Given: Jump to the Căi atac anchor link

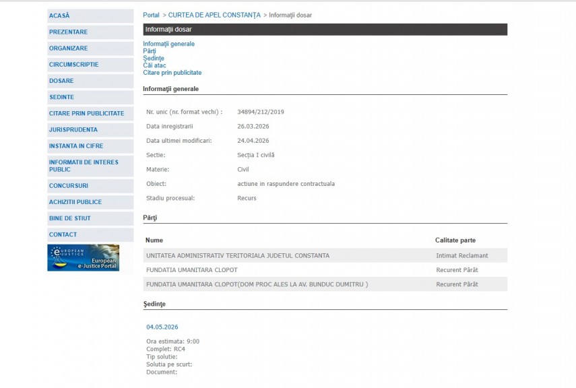Looking at the screenshot, I should 154,65.
